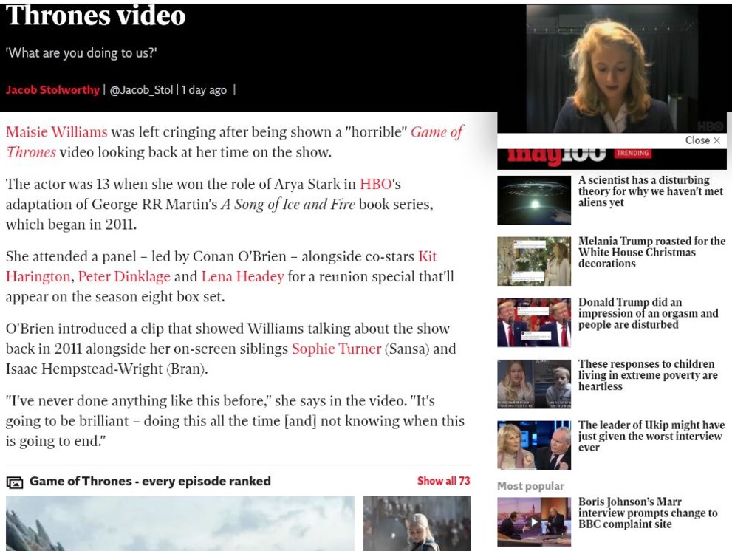Click the 'What are you doing to us?' subheading
The width and height of the screenshot is (732, 551).
click(81, 52)
